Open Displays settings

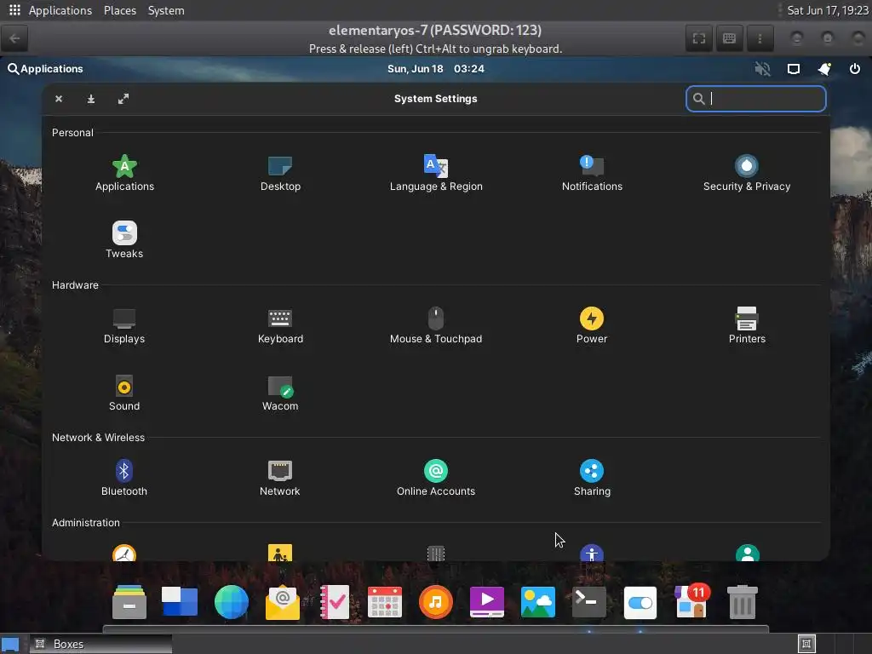[124, 326]
